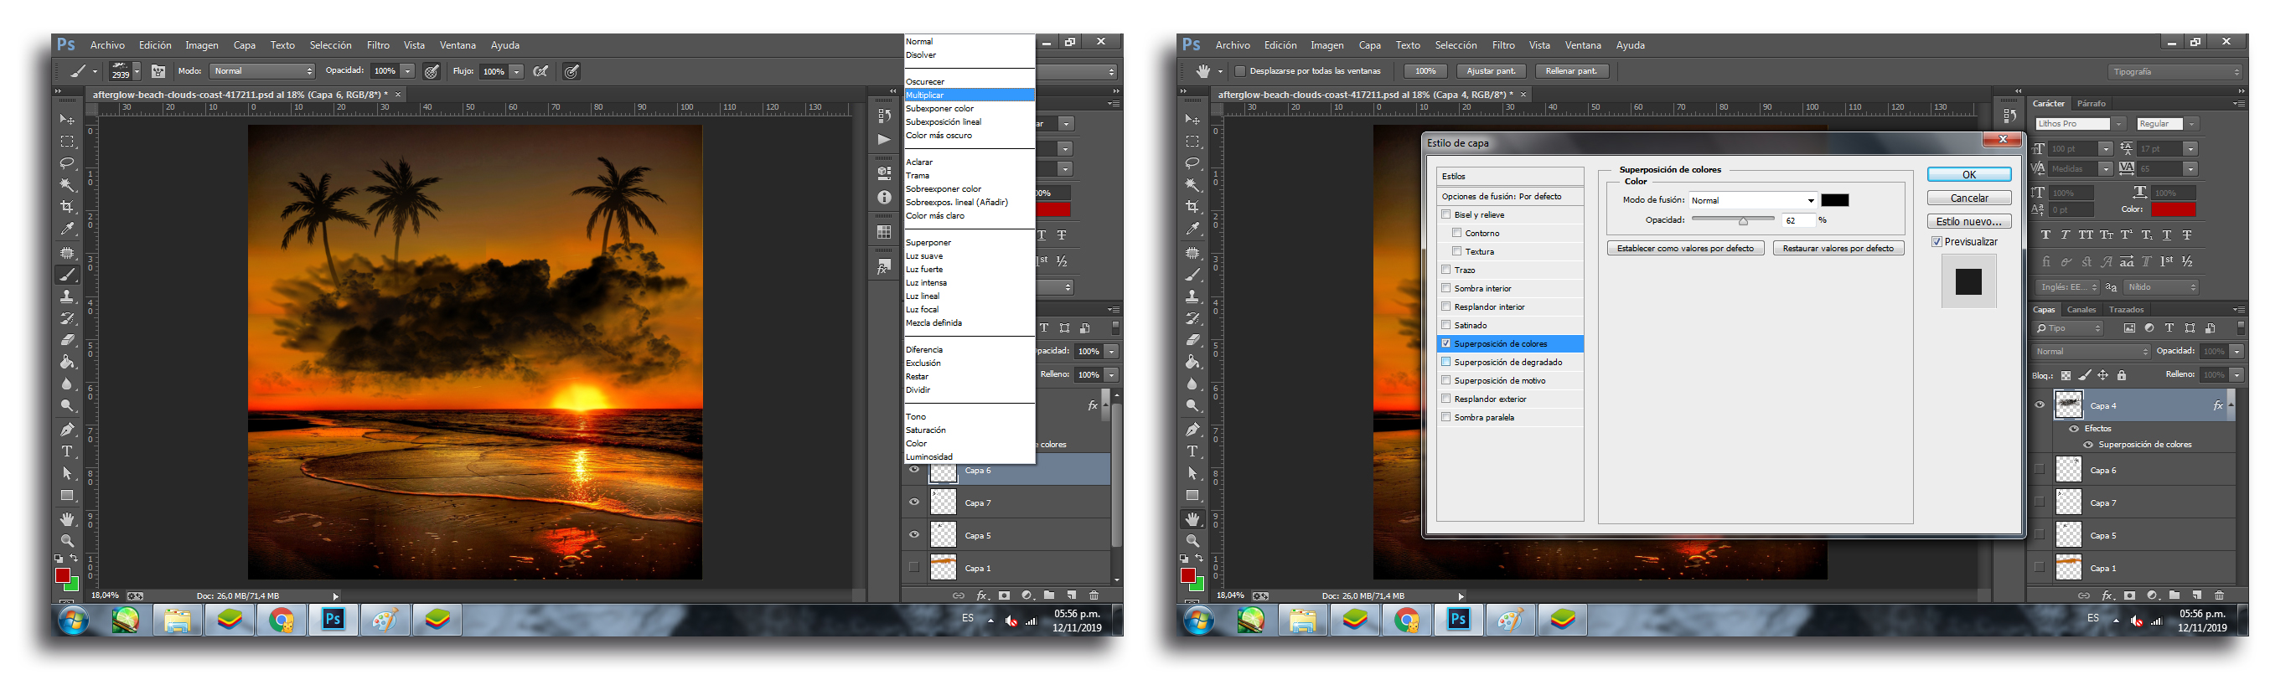Click the fx layer style icon in right Layers footer
Viewport: 2296px width, 680px height.
(x=2107, y=595)
